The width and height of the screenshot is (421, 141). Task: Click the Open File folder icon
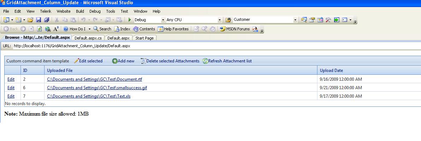coord(30,20)
